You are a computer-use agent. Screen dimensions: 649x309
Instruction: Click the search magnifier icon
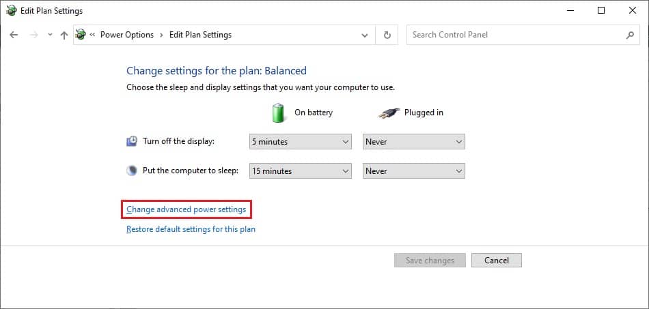[x=630, y=35]
